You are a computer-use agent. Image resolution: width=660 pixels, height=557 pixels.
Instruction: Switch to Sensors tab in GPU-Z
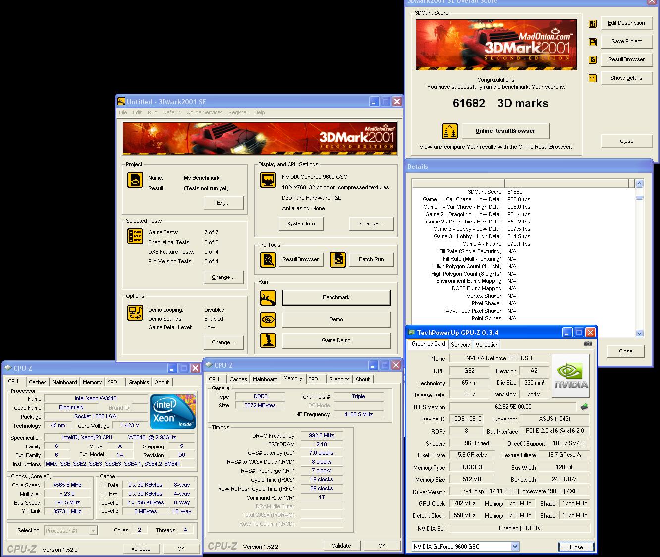[x=460, y=345]
